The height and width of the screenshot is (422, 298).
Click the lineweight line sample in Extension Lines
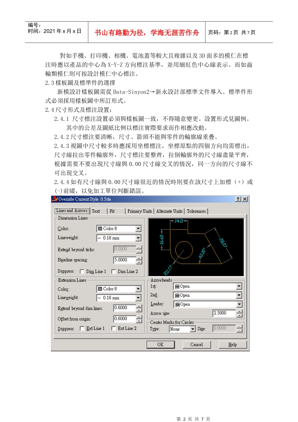click(99, 298)
